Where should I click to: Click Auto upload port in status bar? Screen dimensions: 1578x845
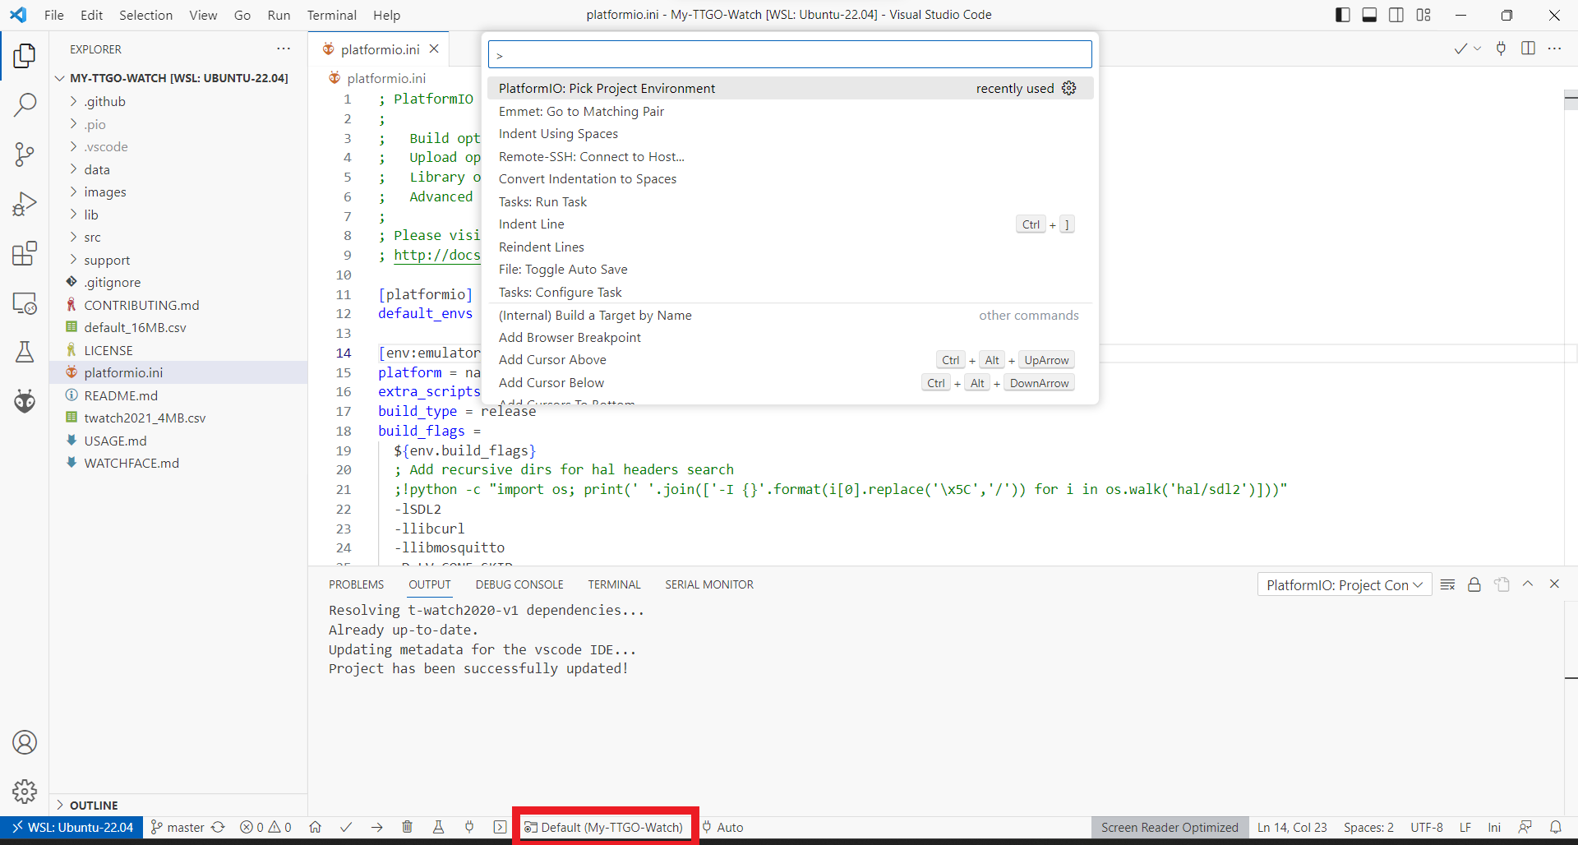(x=722, y=827)
